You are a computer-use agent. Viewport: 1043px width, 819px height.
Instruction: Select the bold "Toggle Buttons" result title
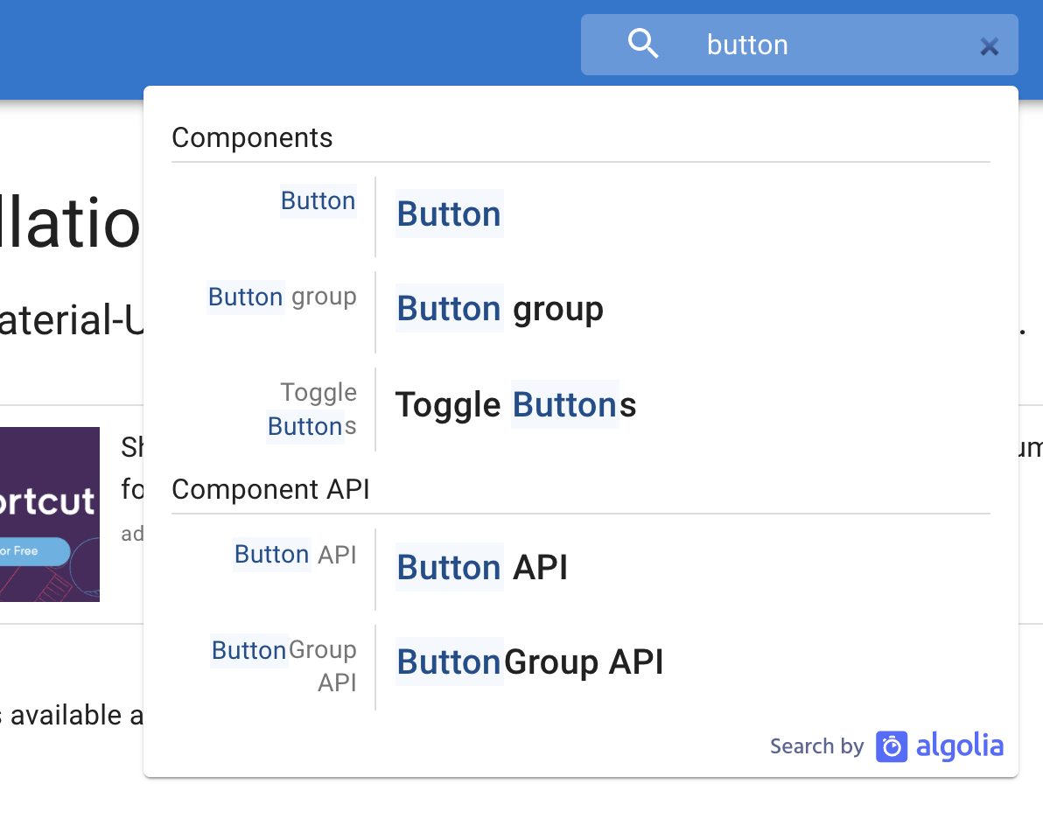point(515,405)
